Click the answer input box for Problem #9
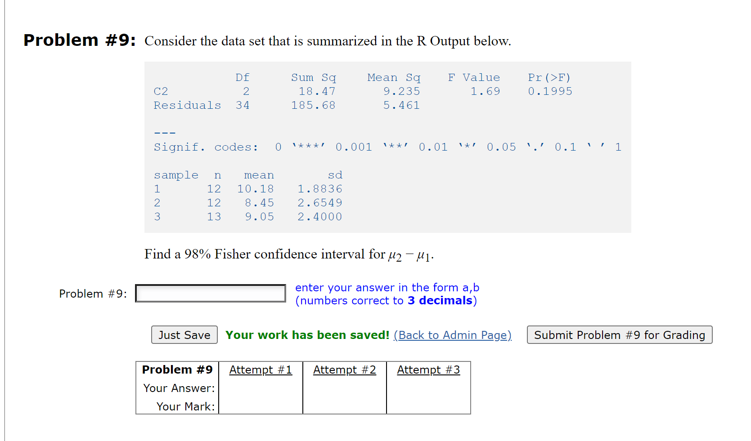Image resolution: width=751 pixels, height=441 pixels. tap(210, 293)
